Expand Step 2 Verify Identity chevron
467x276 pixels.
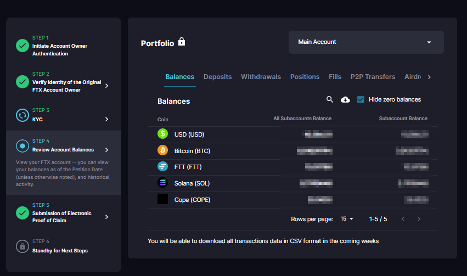click(106, 86)
